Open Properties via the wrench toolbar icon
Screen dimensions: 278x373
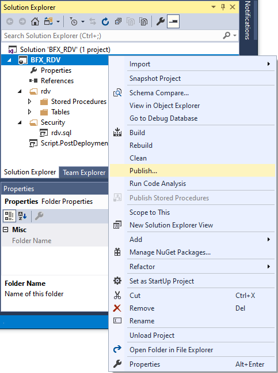[x=161, y=21]
